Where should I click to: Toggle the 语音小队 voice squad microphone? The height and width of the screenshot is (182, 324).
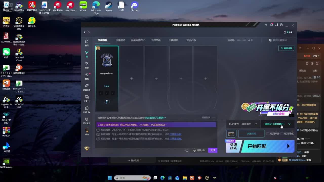click(199, 150)
